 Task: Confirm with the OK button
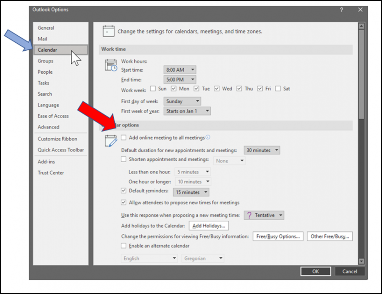pyautogui.click(x=315, y=271)
